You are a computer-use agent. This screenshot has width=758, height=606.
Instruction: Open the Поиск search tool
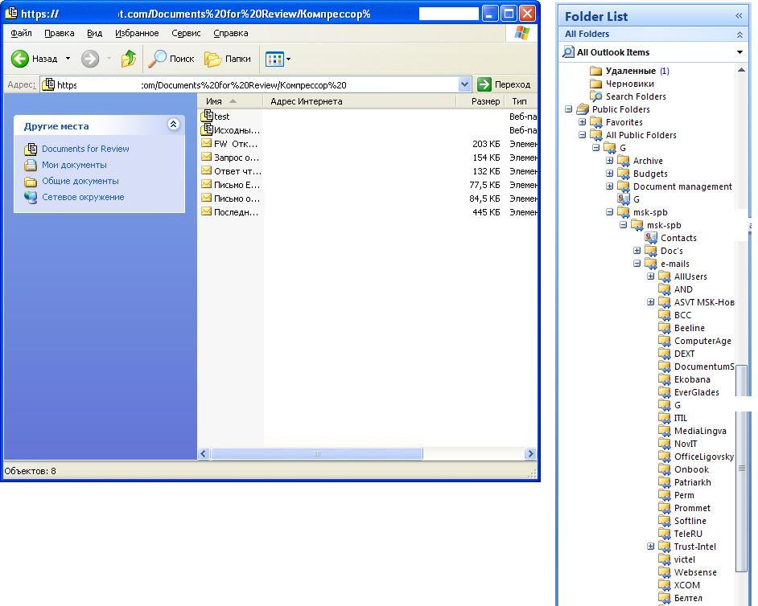tap(171, 59)
